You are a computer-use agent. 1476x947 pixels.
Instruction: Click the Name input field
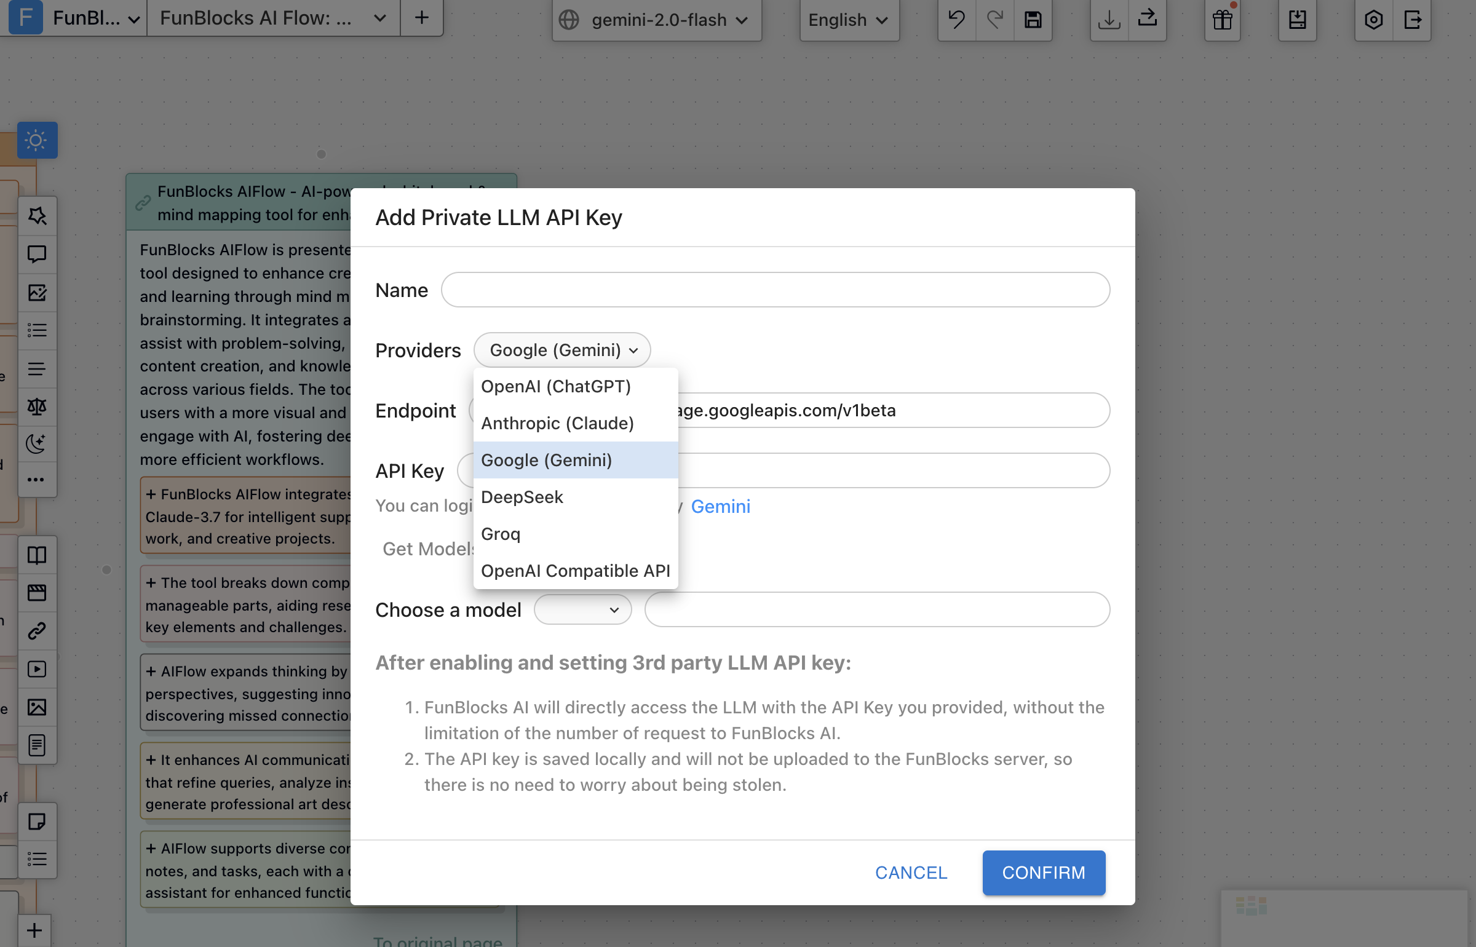click(775, 290)
